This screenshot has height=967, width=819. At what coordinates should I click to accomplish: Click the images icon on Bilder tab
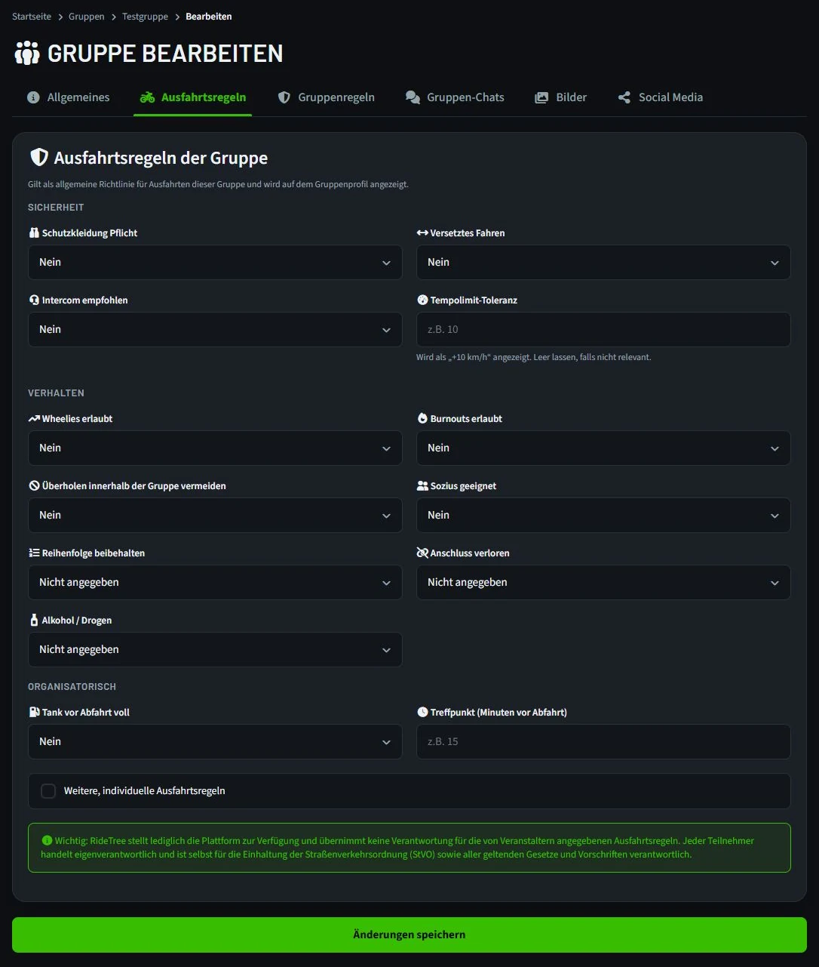click(541, 97)
